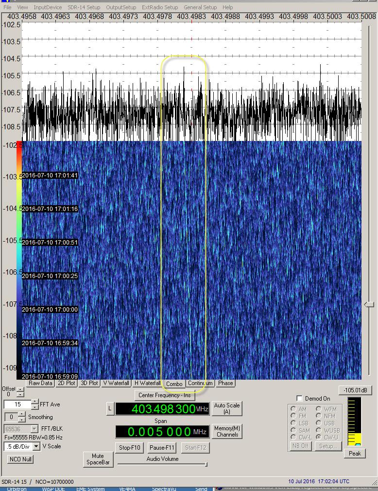Click the Span 0.005000 MHz display
378x491 pixels.
162,432
